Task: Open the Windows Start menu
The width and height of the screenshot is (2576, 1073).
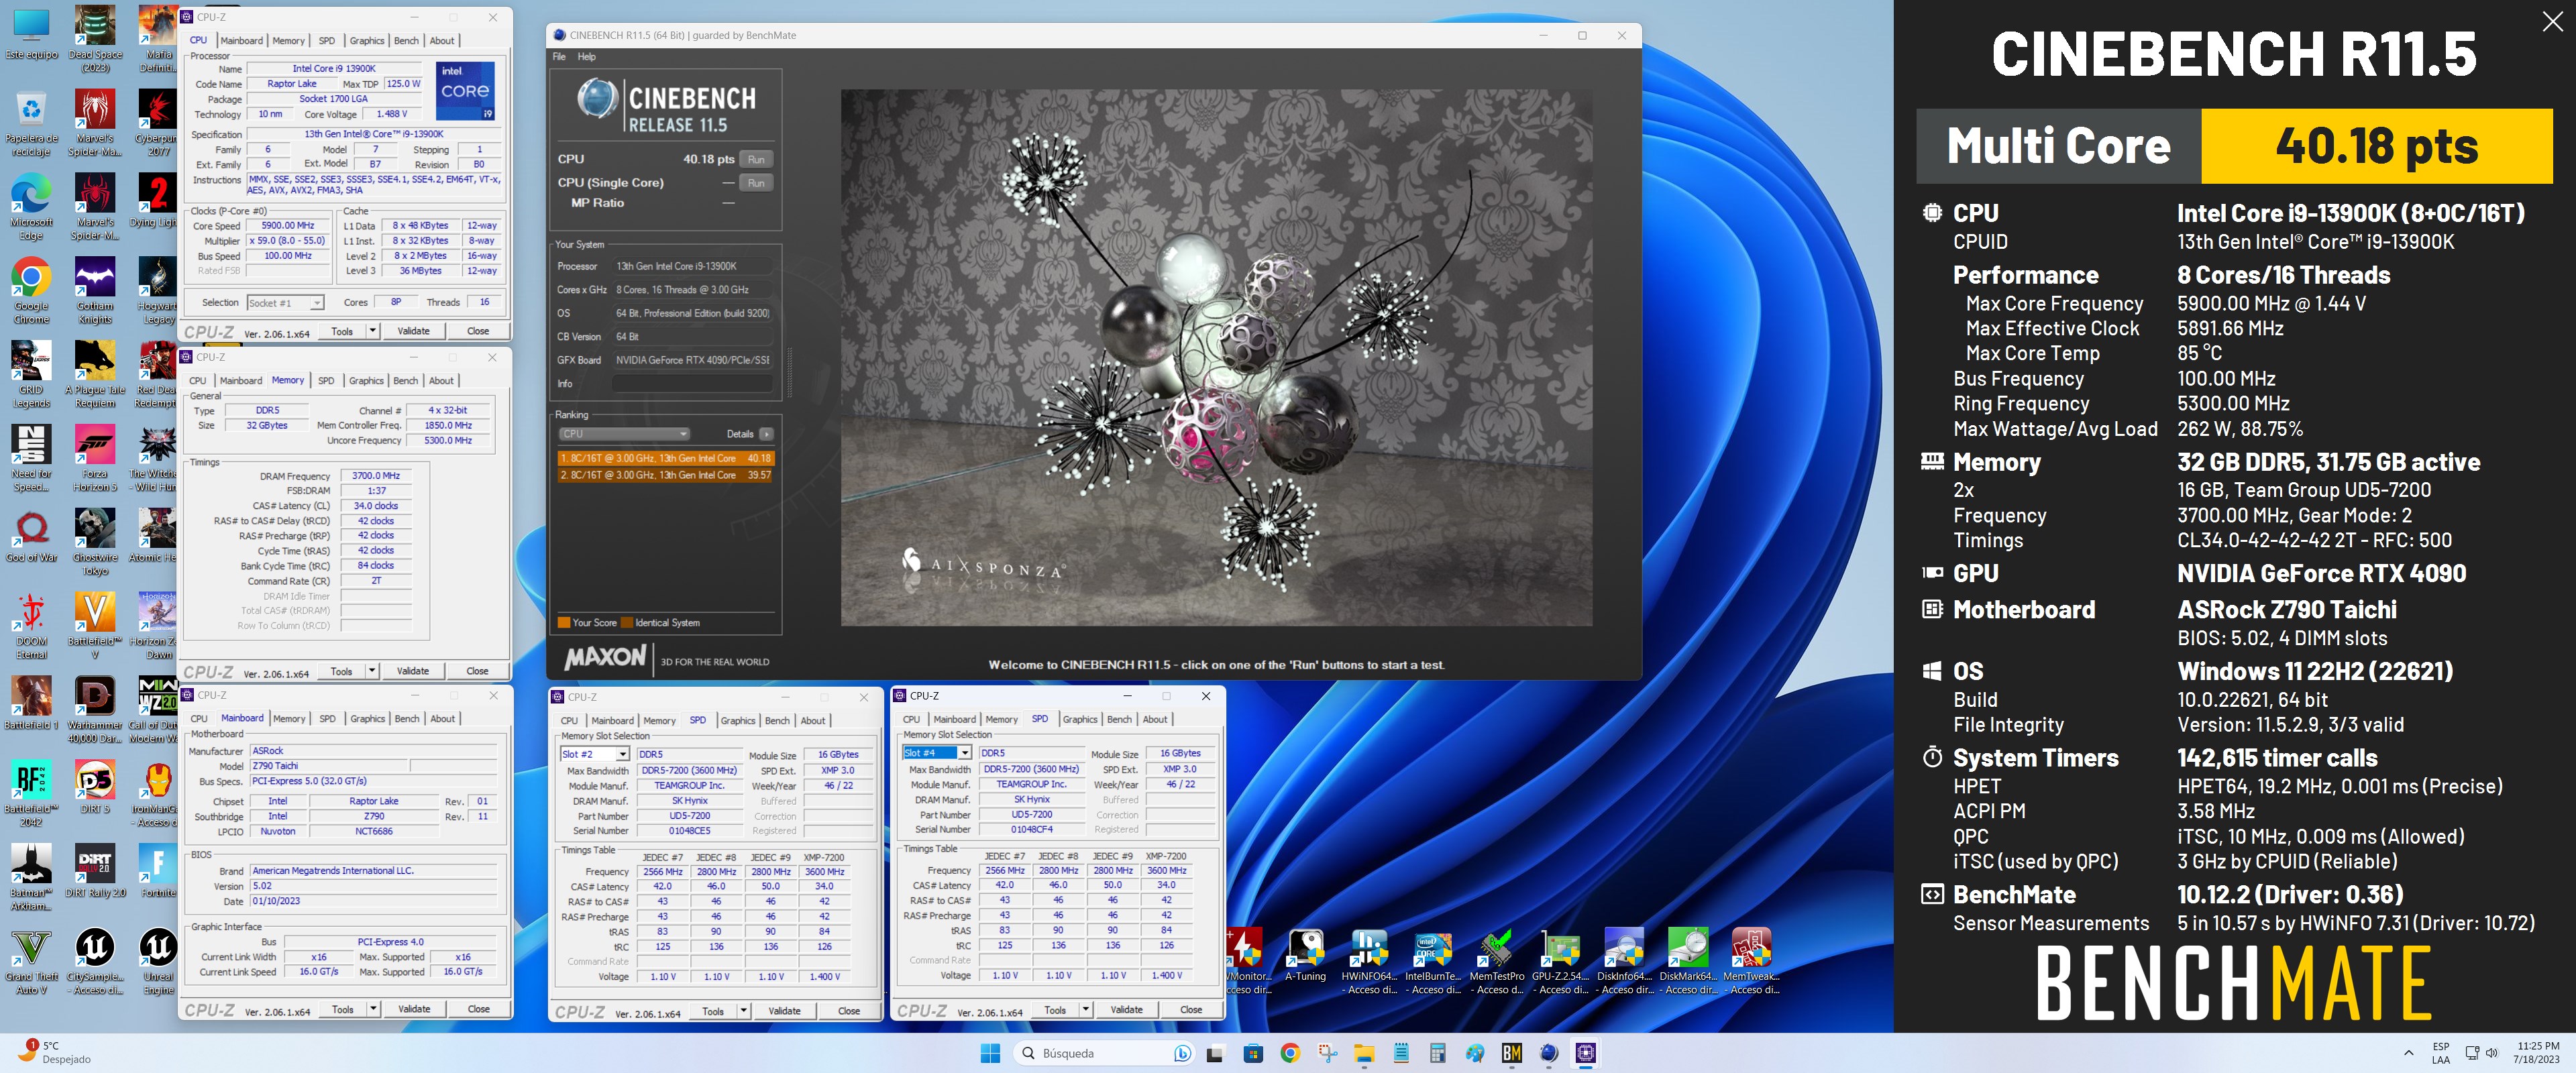Action: click(x=990, y=1052)
